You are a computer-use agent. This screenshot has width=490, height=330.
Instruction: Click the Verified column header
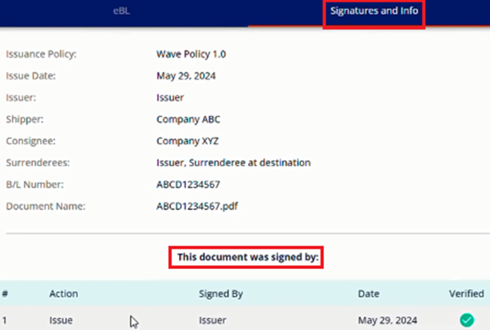click(x=466, y=294)
